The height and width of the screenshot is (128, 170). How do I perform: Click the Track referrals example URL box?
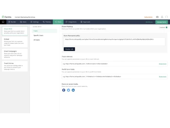coord(115,64)
